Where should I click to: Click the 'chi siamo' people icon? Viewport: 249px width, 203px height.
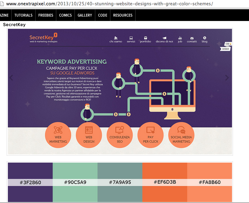(116, 38)
